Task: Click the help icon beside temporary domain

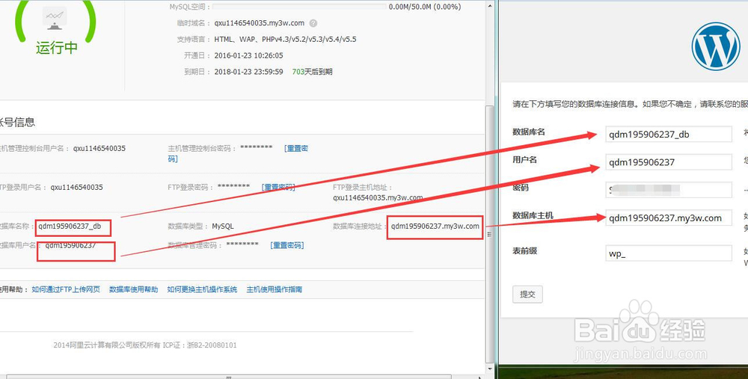Action: pos(313,23)
